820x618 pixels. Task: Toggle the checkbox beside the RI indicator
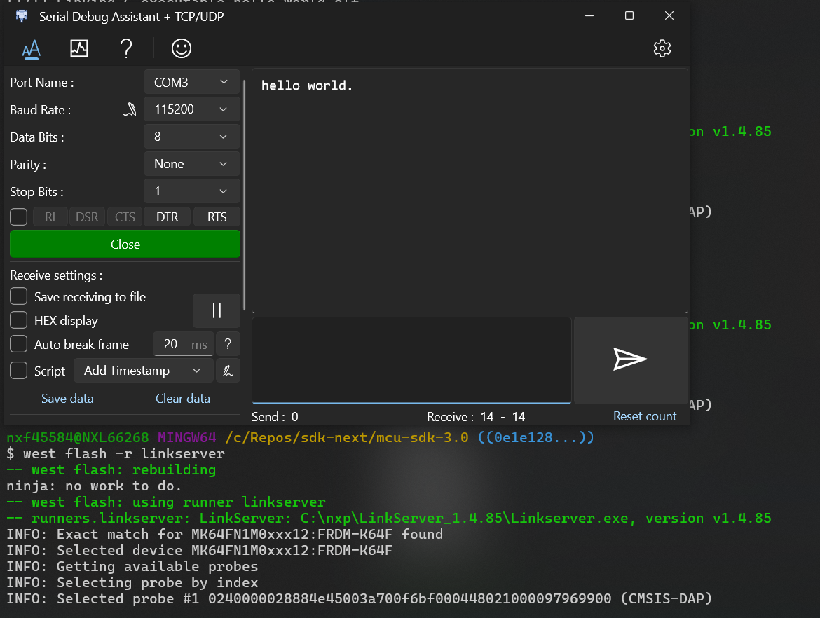pyautogui.click(x=19, y=217)
